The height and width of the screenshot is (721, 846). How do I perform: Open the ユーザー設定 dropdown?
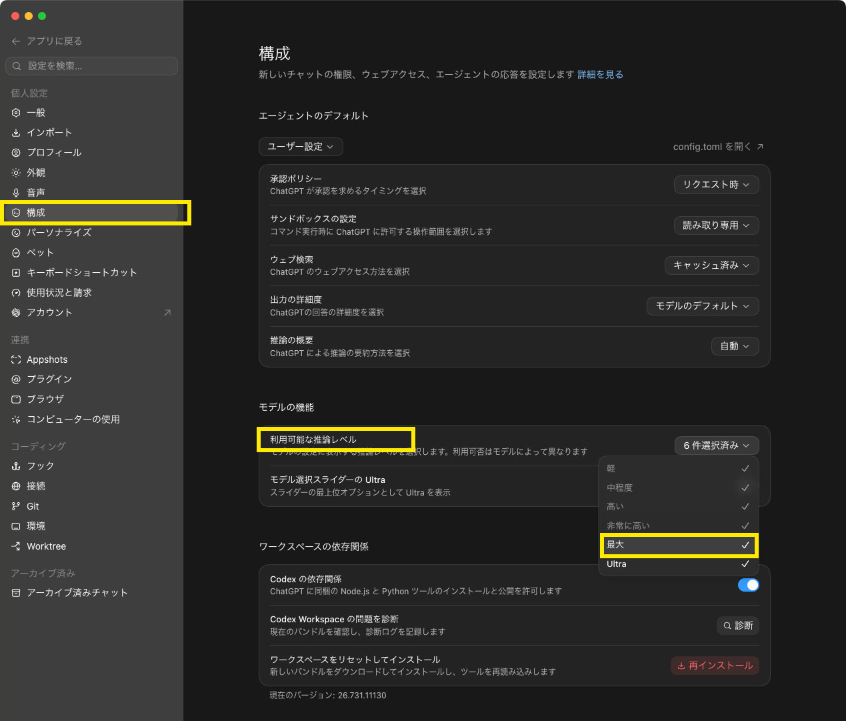(x=301, y=147)
